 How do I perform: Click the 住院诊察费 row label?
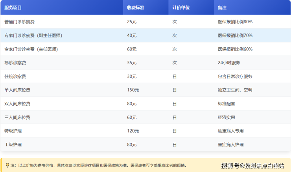pos(15,77)
